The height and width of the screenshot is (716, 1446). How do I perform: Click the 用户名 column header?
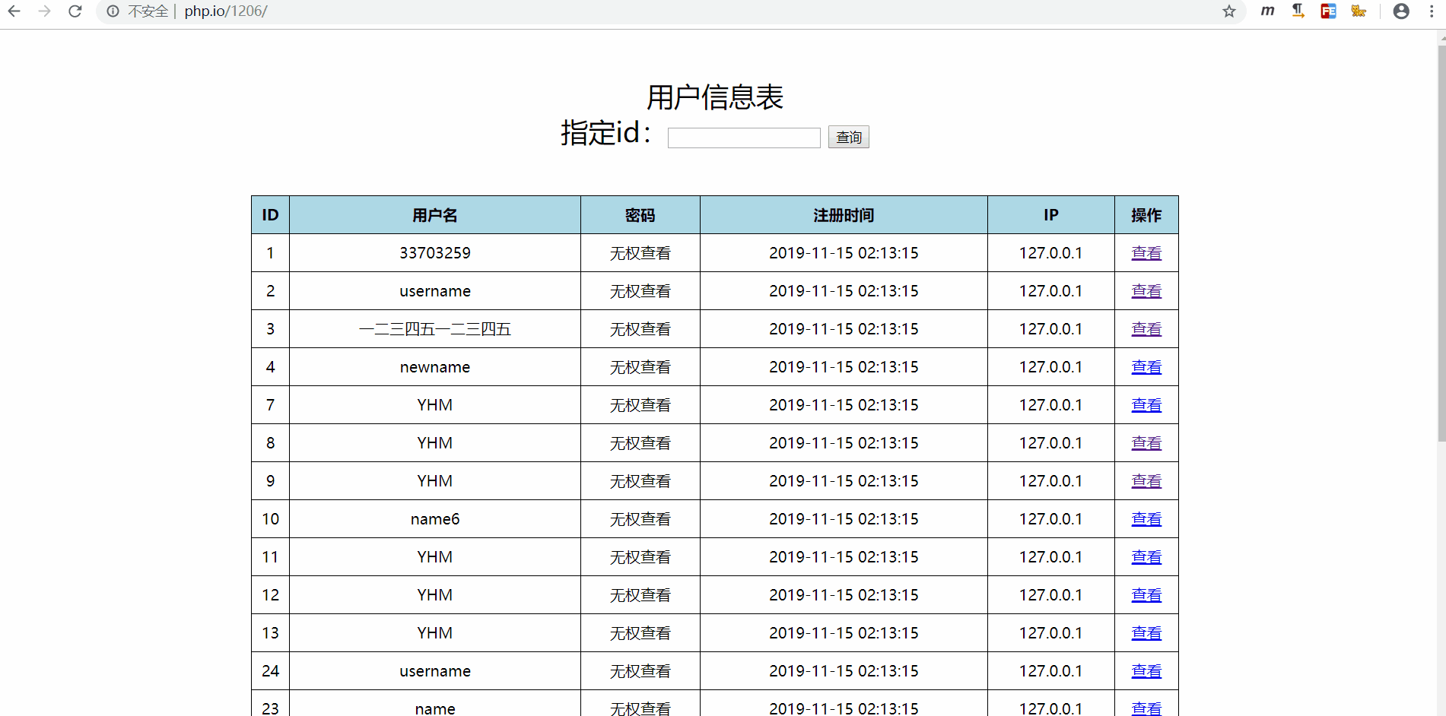point(435,215)
